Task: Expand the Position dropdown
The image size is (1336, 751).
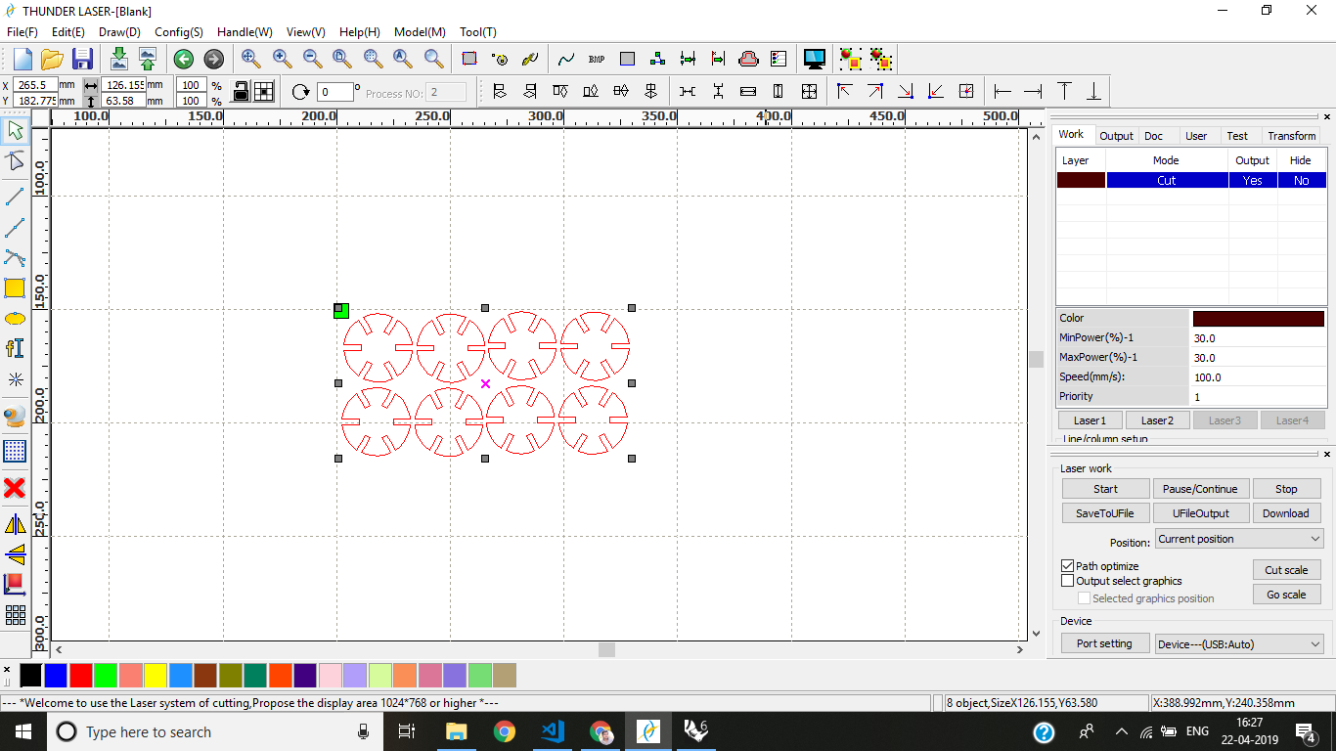Action: [1239, 539]
